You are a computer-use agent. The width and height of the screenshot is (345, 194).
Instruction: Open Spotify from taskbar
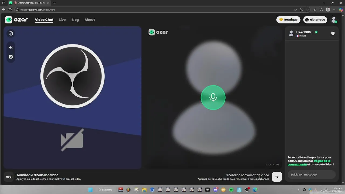(231, 190)
